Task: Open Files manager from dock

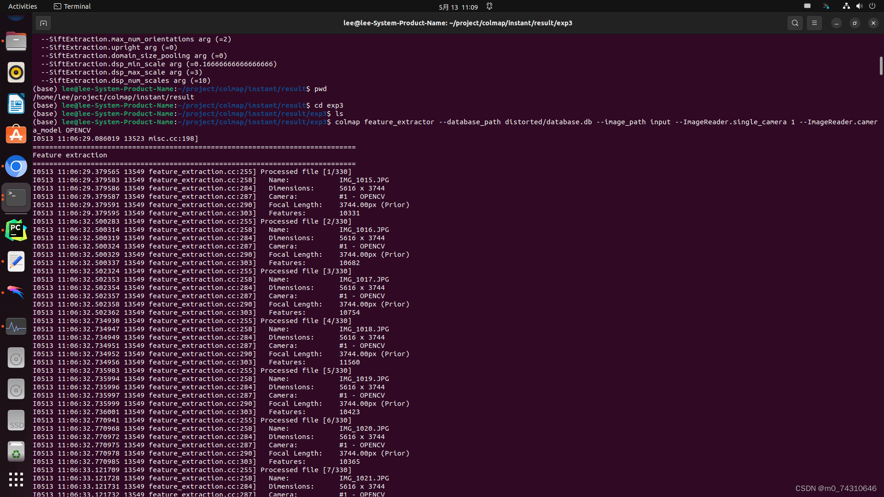Action: coord(16,42)
